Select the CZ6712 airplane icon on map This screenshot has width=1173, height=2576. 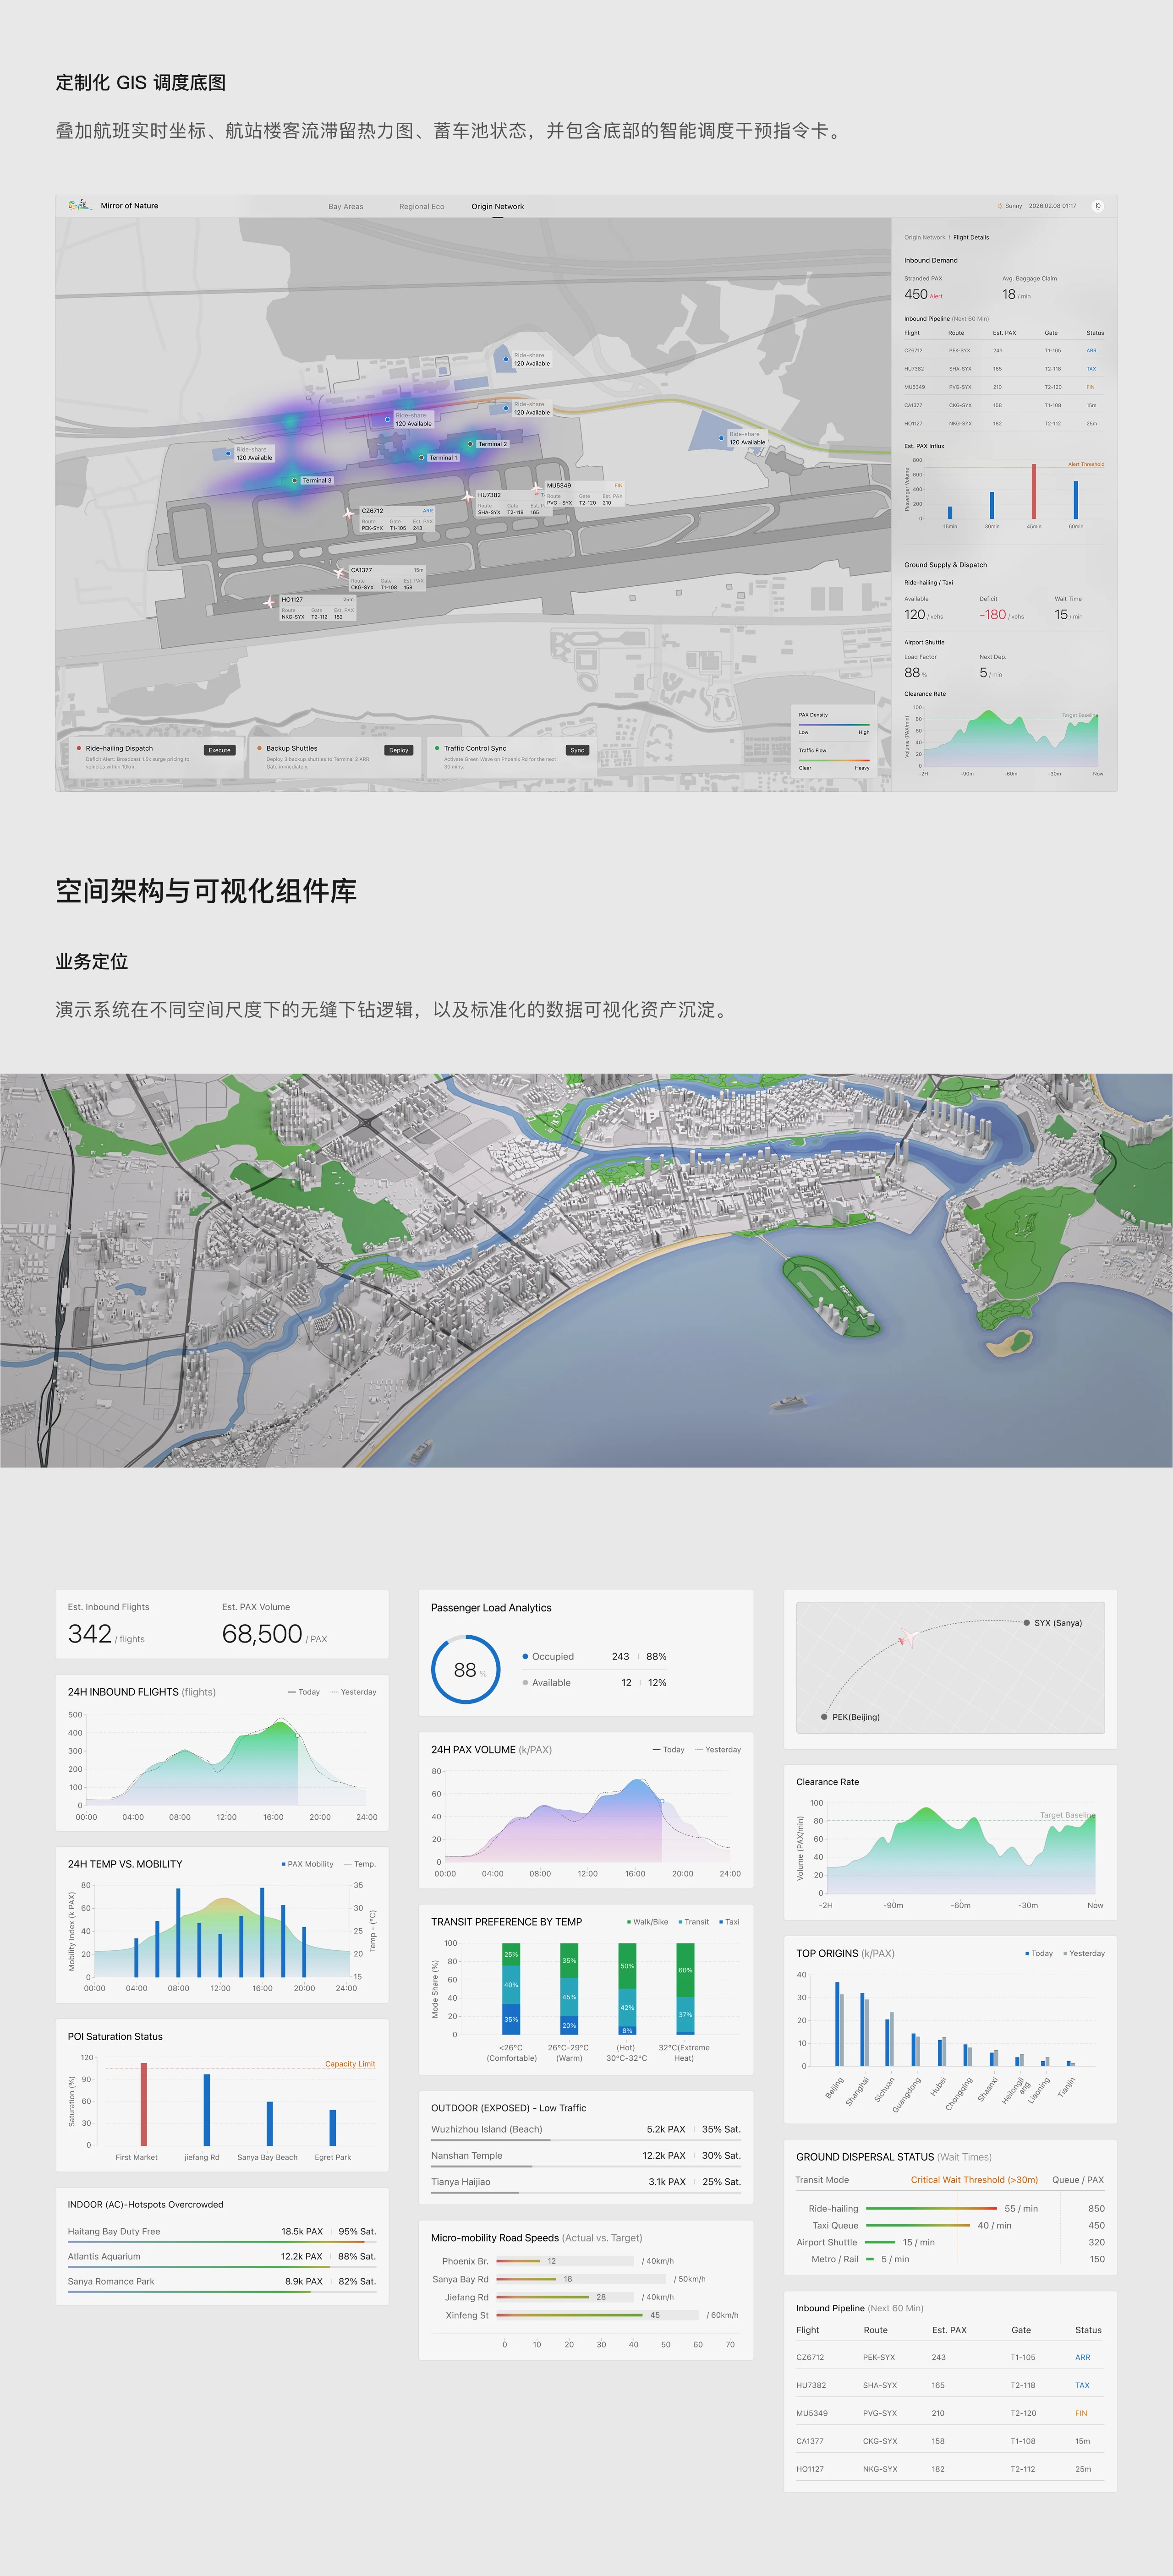349,514
